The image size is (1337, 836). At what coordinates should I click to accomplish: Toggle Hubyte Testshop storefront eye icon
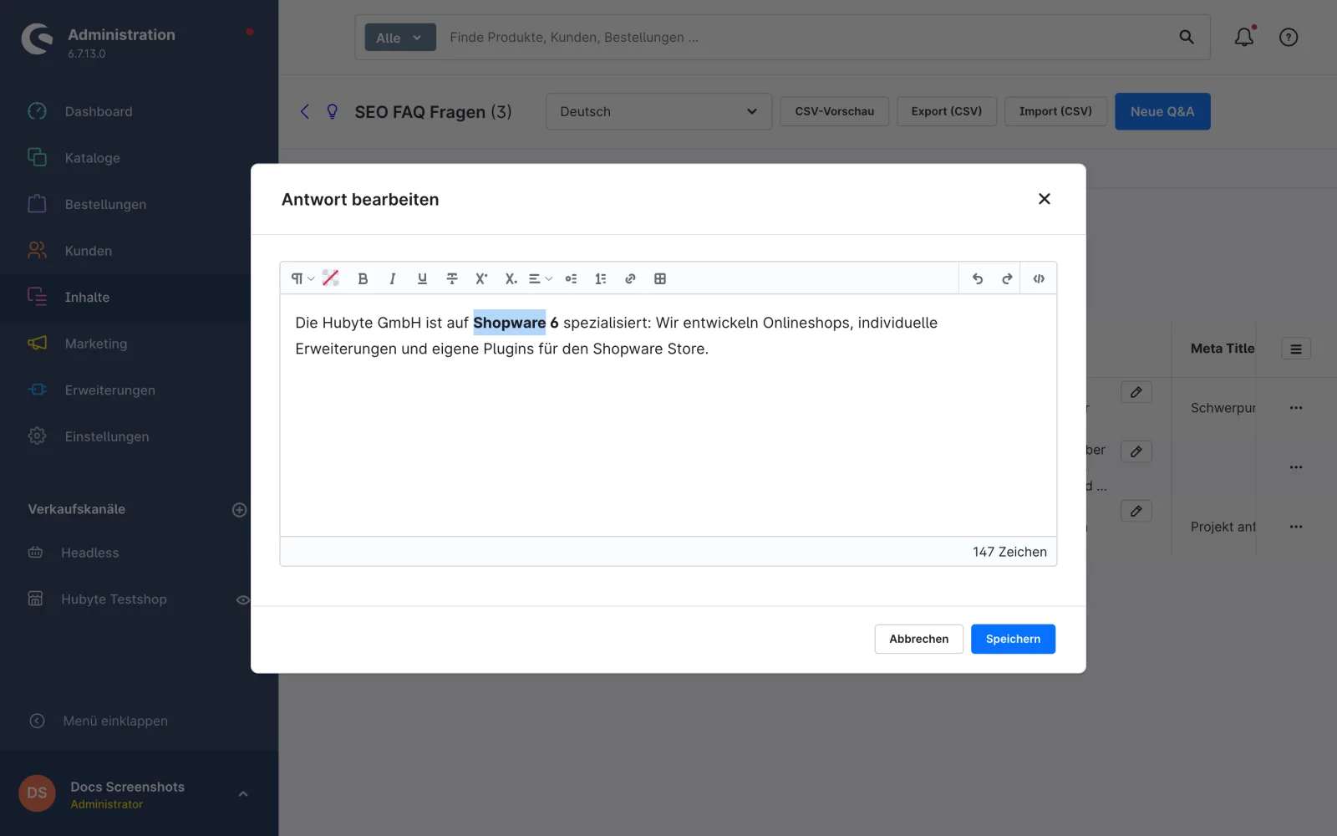(x=242, y=599)
